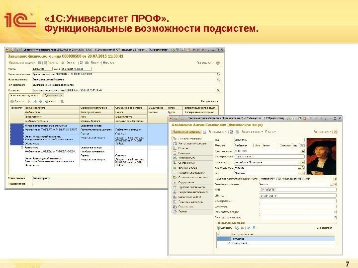This screenshot has height=268, width=358.
Task: Open Заявления физлица dropdown in the person window
Action: tap(252, 132)
